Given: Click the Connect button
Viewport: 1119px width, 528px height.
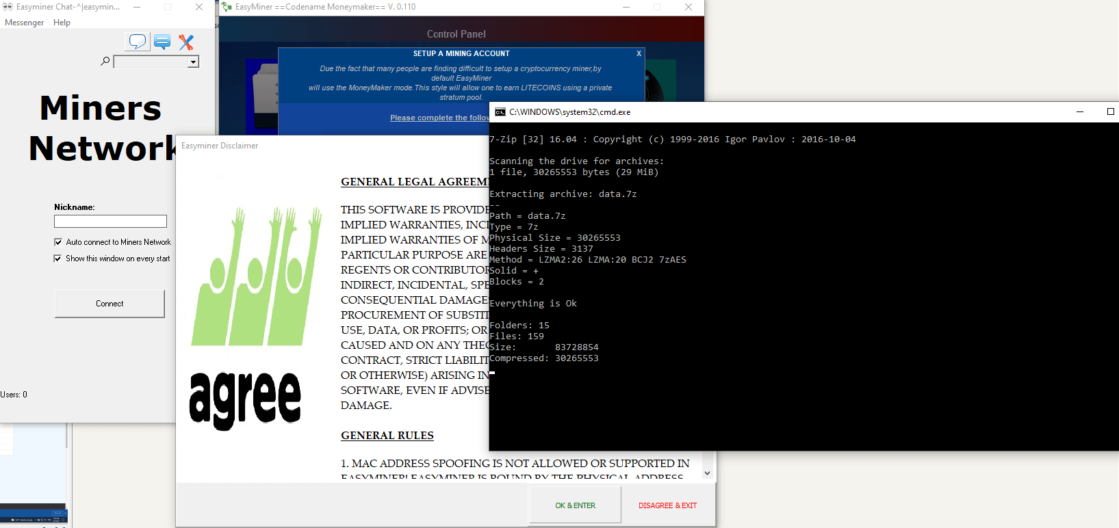Looking at the screenshot, I should (x=110, y=304).
